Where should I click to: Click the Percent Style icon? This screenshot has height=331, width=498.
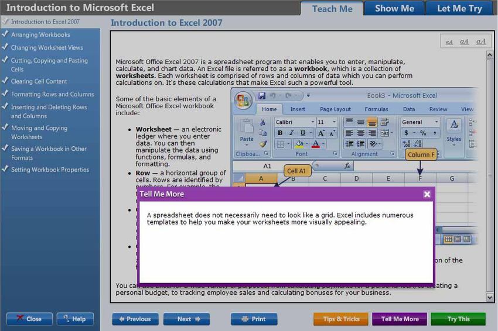(x=423, y=133)
